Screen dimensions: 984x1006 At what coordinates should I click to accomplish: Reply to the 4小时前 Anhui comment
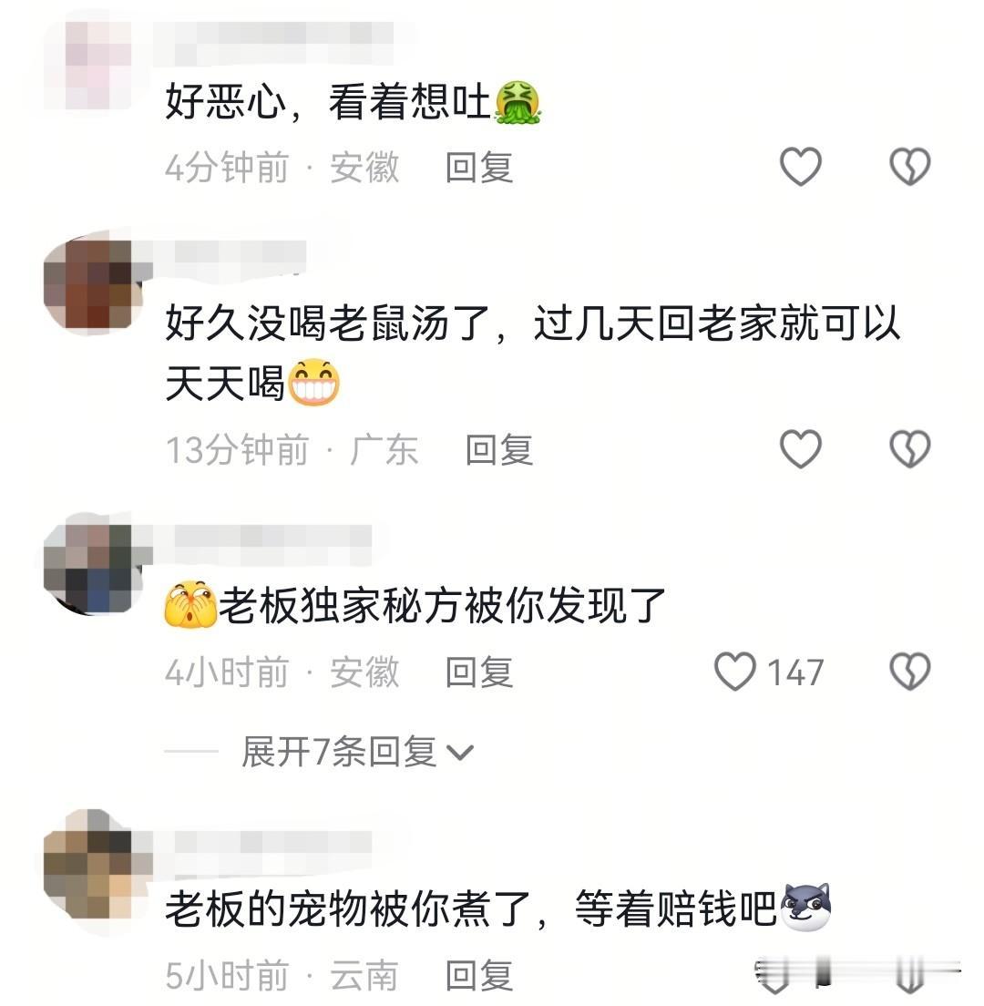479,672
